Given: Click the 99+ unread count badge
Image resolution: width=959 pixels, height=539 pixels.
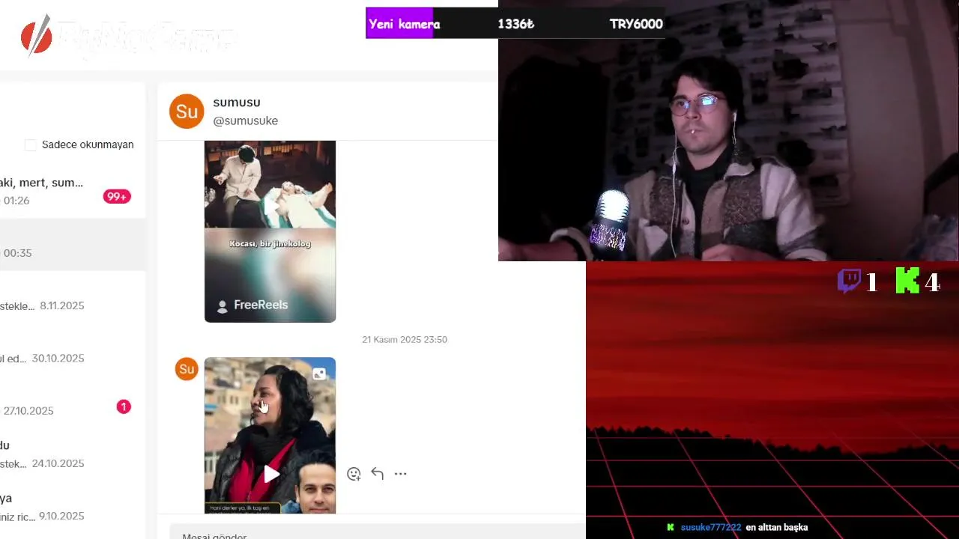Looking at the screenshot, I should coord(117,197).
